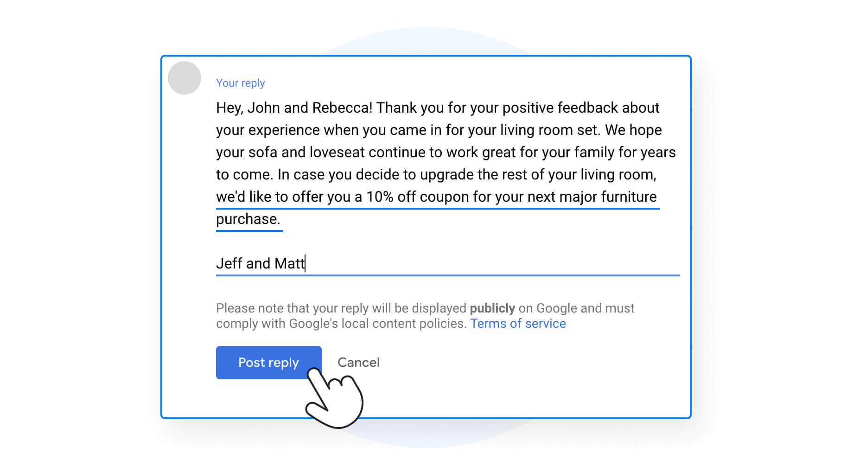Click the greeting 'Hey, John and Rebecca!'

click(x=294, y=108)
